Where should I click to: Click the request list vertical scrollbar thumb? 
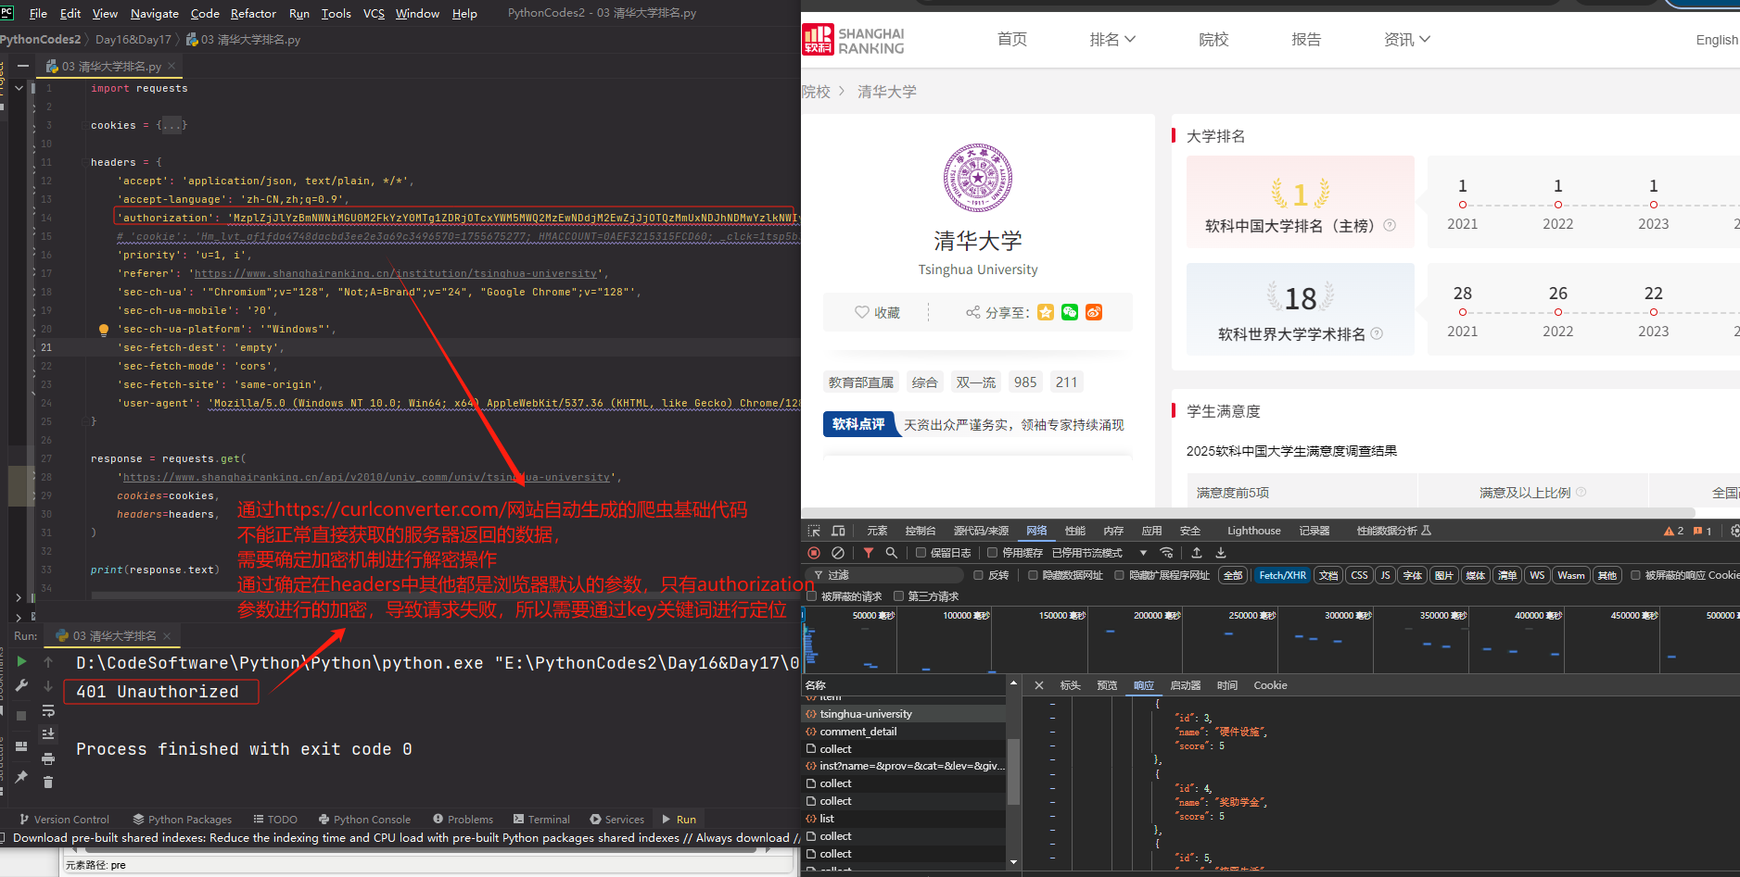[x=1013, y=771]
